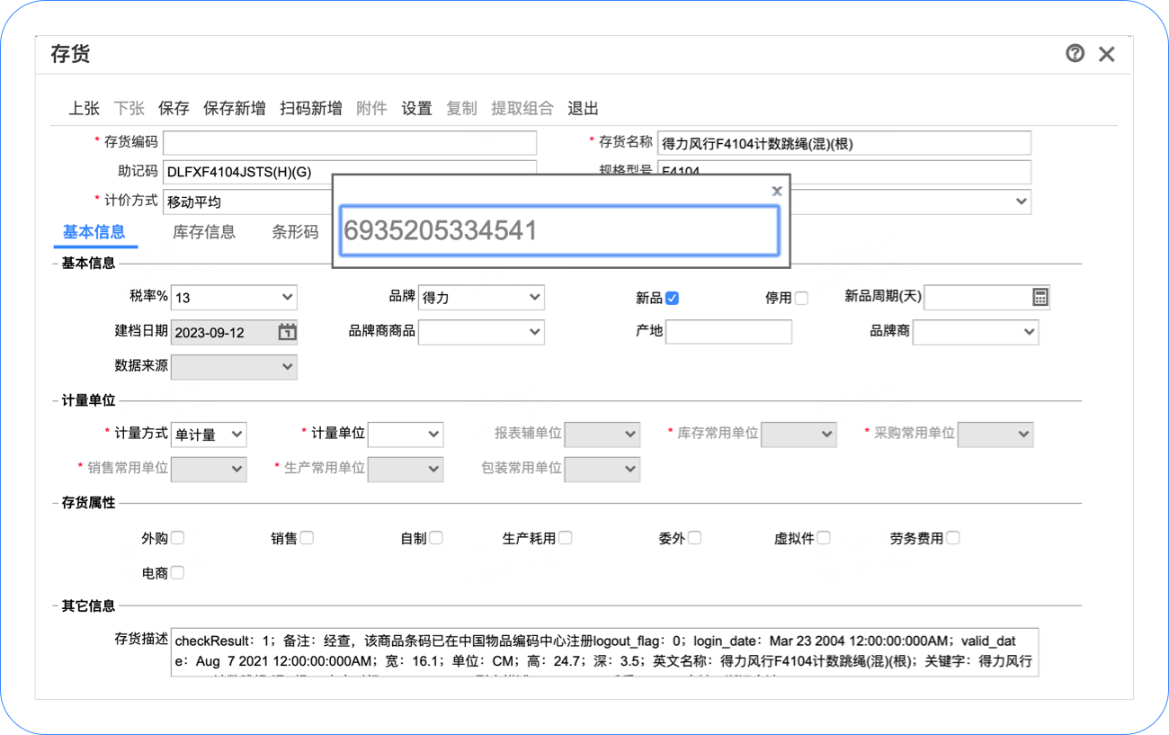
Task: Open the 品牌 dropdown showing 得力
Action: point(481,298)
